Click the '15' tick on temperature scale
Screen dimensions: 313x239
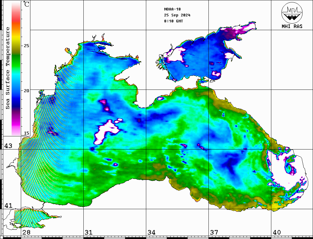tap(26, 133)
